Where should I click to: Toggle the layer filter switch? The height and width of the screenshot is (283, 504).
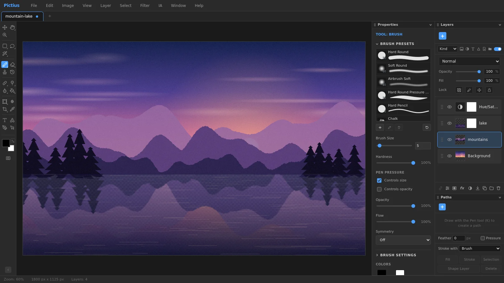point(498,49)
